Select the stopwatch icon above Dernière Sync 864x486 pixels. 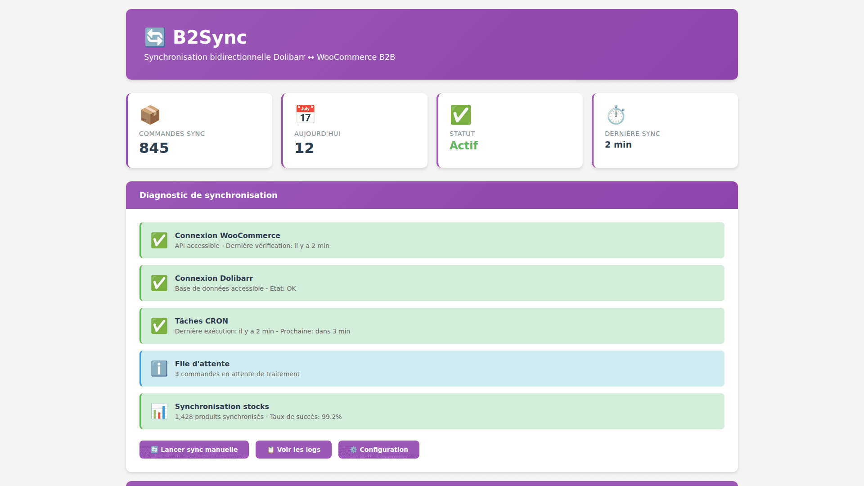pos(616,115)
